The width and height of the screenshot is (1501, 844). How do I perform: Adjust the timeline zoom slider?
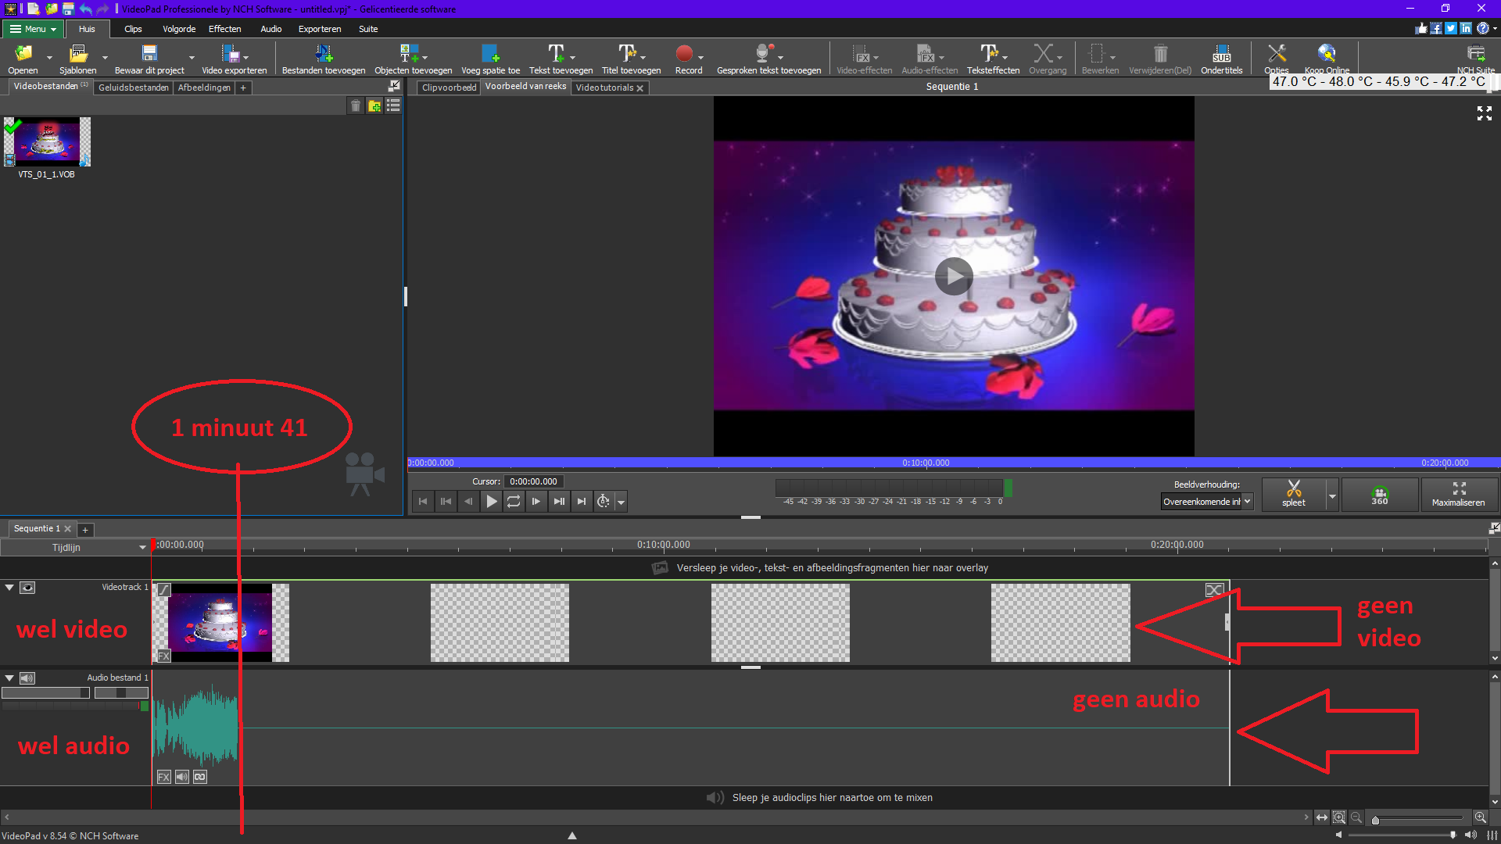click(x=1376, y=820)
